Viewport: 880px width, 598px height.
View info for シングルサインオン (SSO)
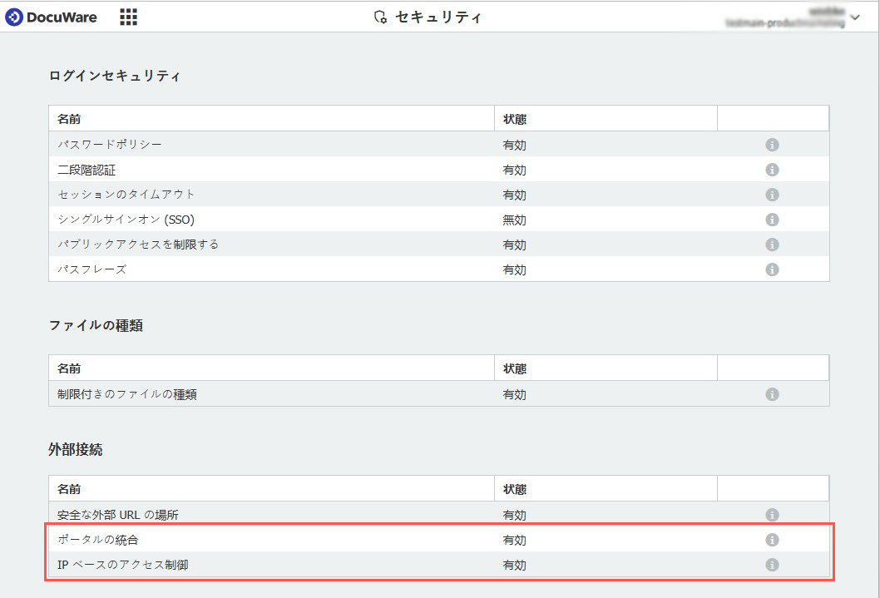click(771, 220)
